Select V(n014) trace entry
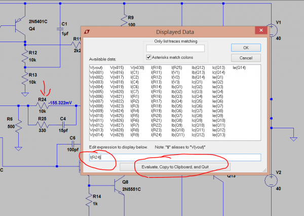This screenshot has height=216, width=304. [x=96, y=135]
